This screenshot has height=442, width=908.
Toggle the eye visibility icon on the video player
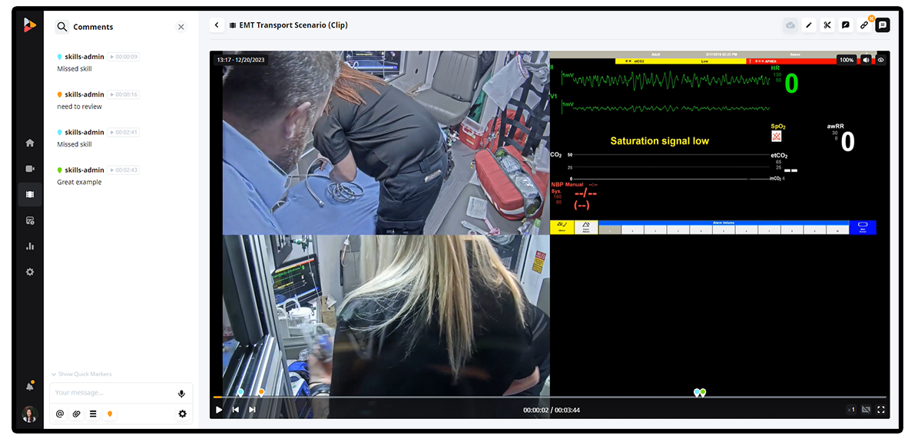tap(880, 59)
